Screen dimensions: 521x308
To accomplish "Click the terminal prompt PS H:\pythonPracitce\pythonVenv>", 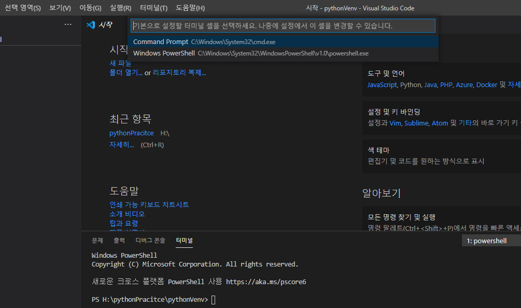I will (150, 299).
